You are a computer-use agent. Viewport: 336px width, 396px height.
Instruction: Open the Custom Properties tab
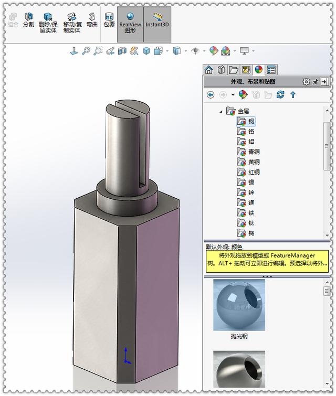click(271, 69)
